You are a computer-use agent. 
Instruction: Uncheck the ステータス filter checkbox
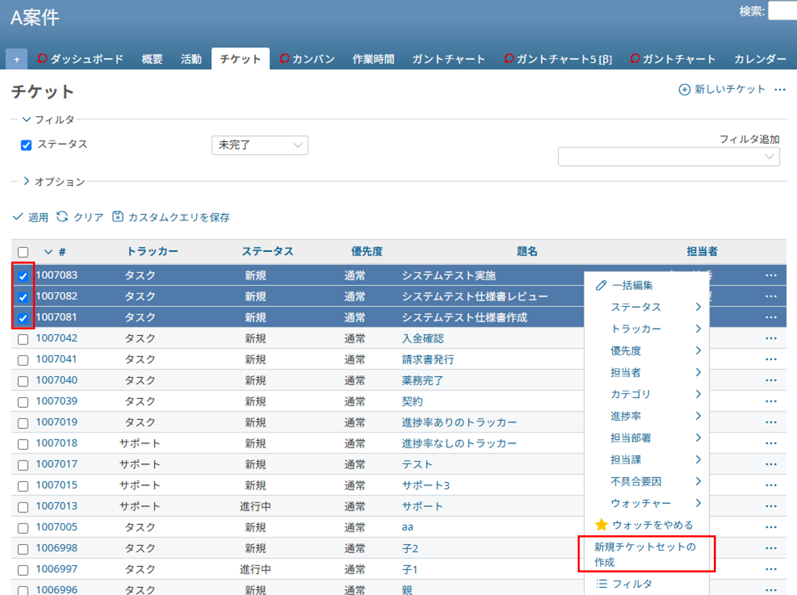pyautogui.click(x=26, y=145)
